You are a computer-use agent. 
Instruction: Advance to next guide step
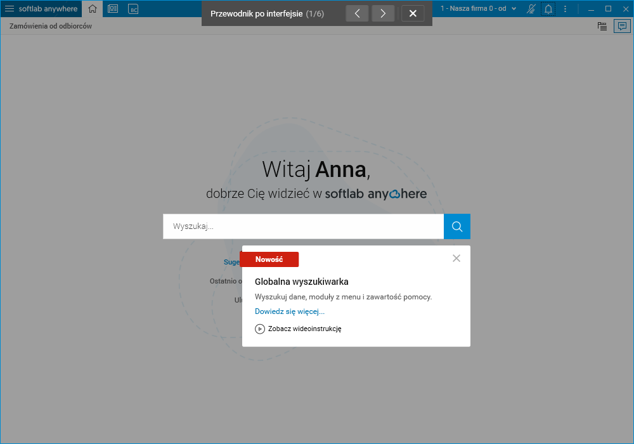(382, 13)
